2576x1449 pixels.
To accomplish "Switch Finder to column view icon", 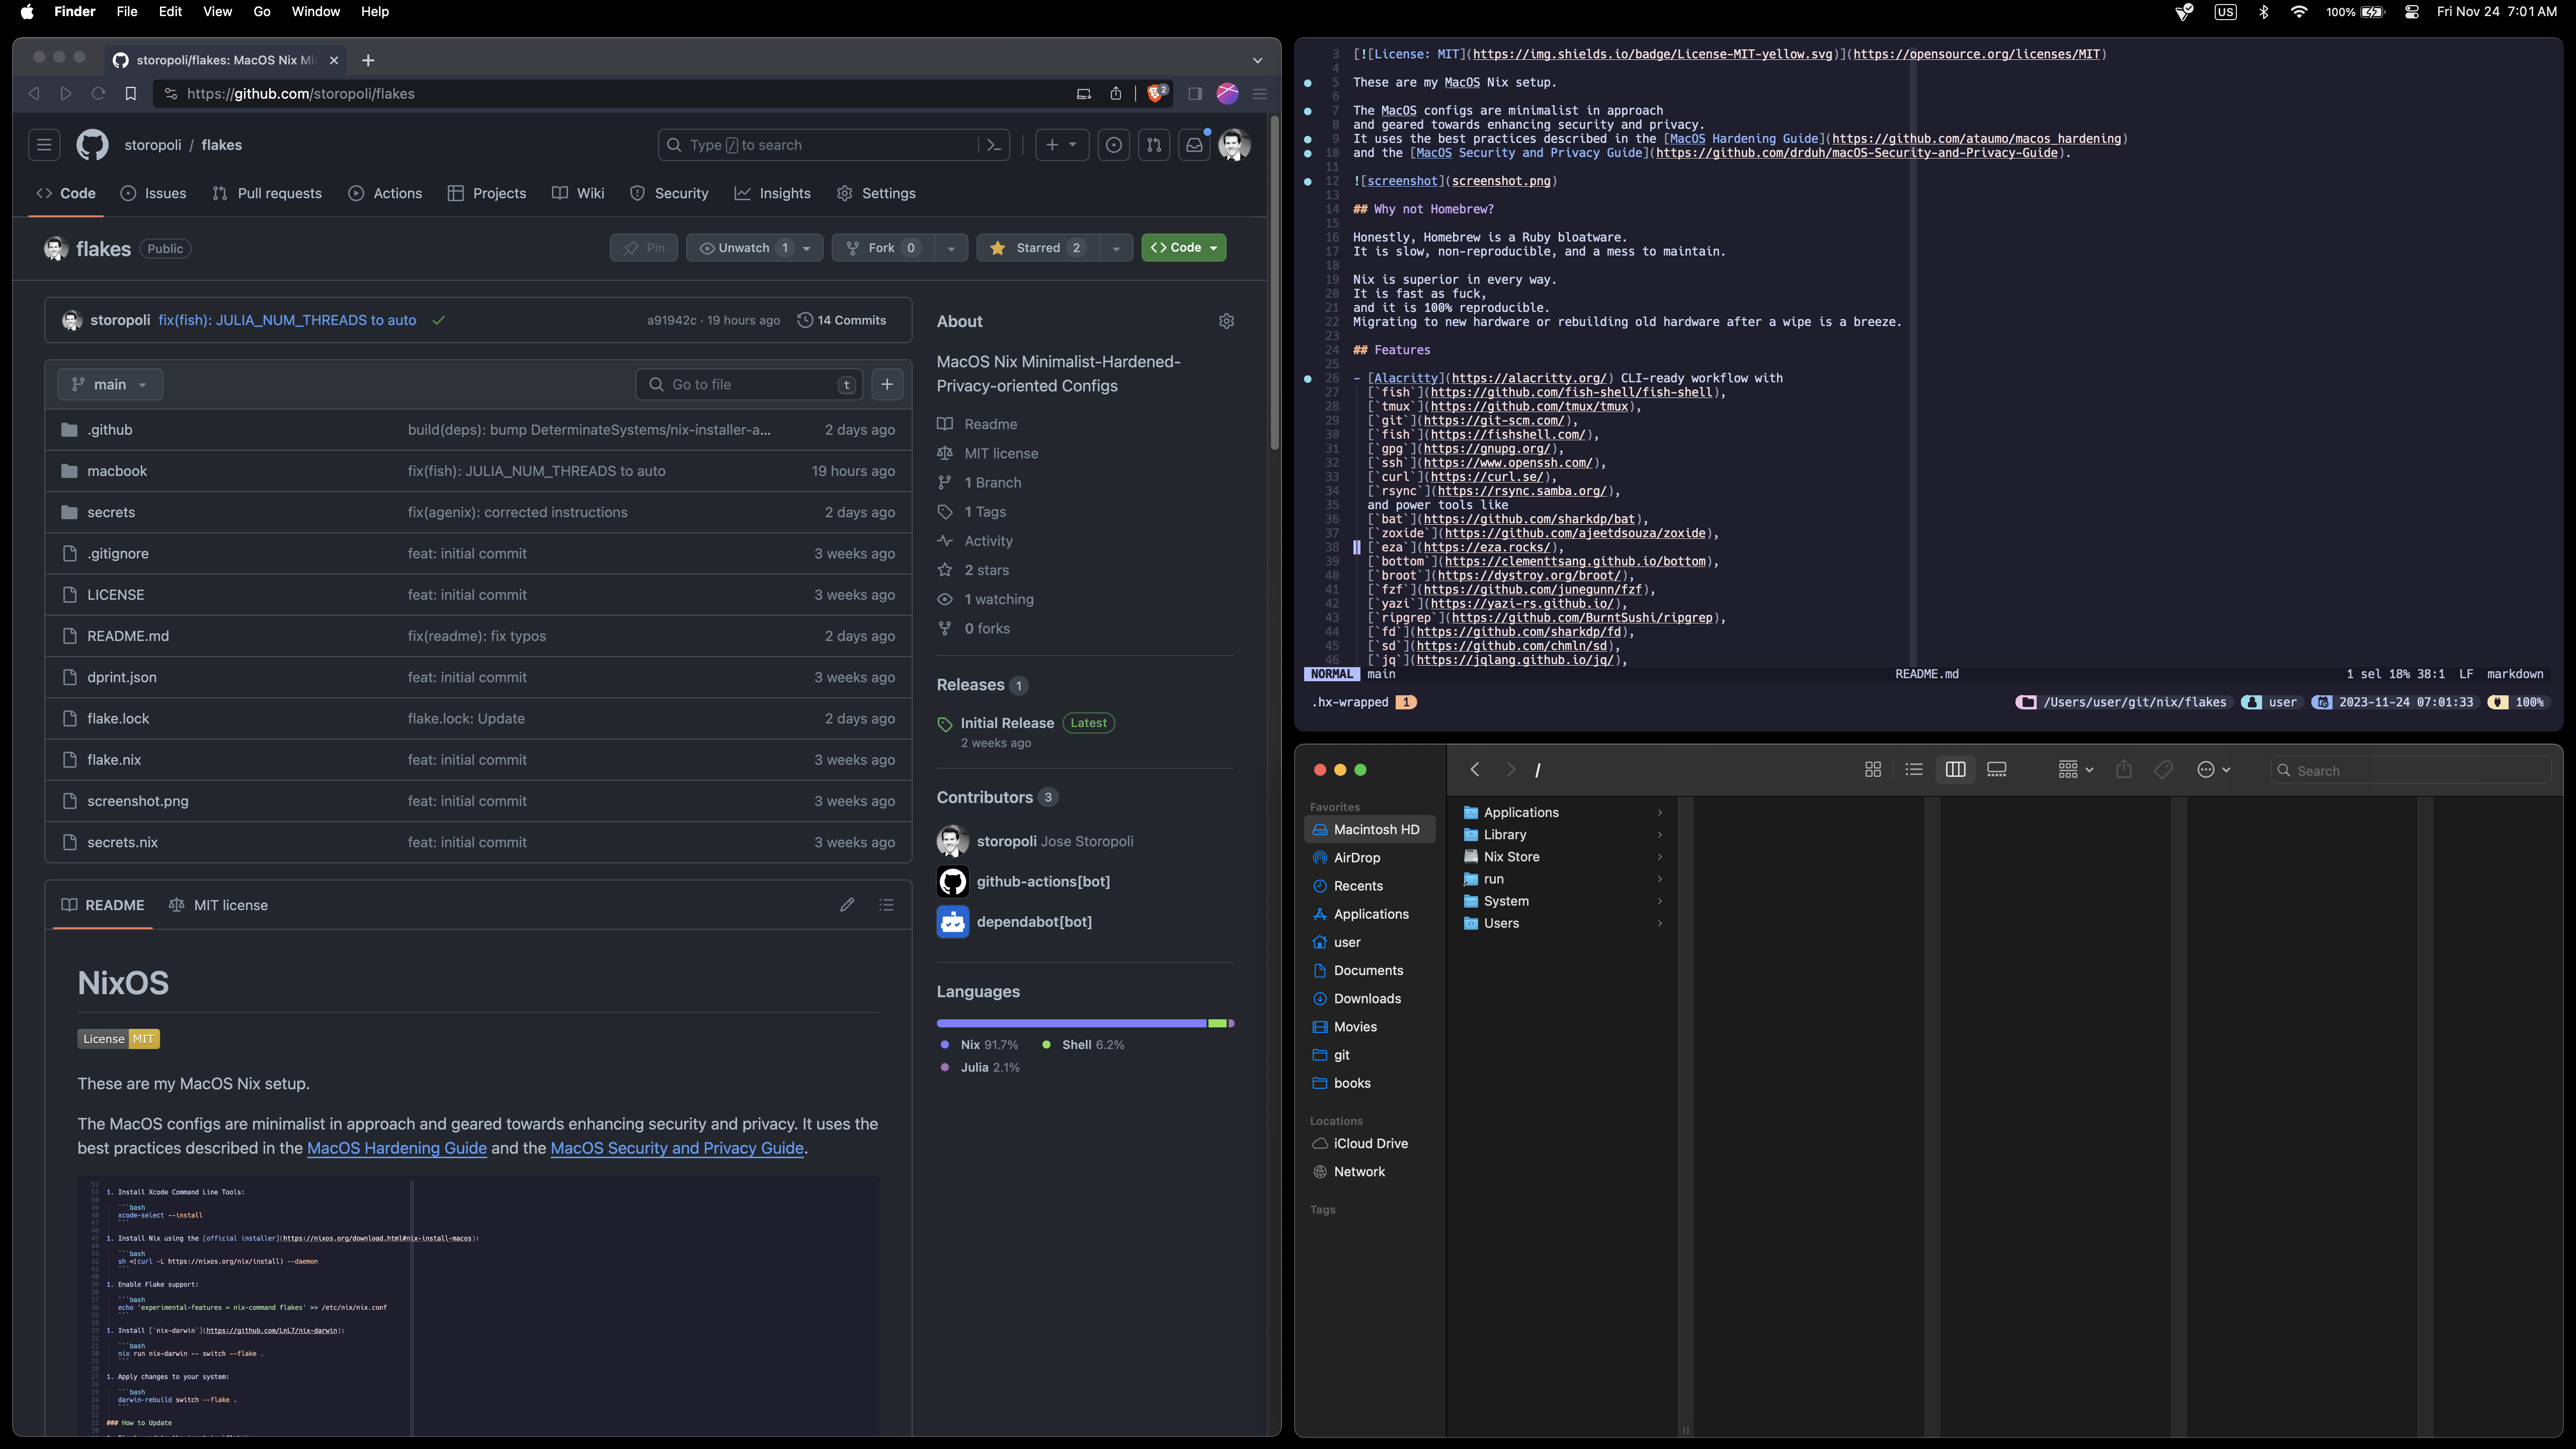I will pos(1955,770).
